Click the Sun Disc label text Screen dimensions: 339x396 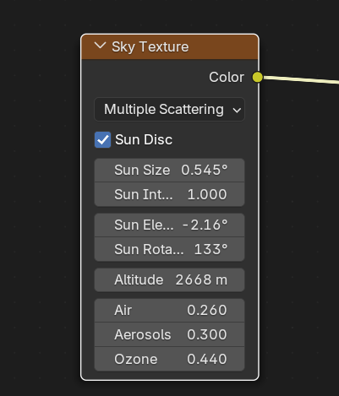click(144, 139)
